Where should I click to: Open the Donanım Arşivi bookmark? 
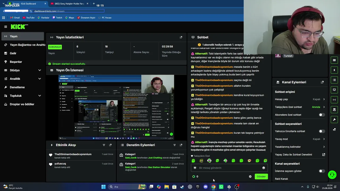86,18
